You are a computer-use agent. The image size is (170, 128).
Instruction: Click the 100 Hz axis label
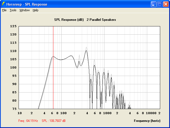coord(63,113)
